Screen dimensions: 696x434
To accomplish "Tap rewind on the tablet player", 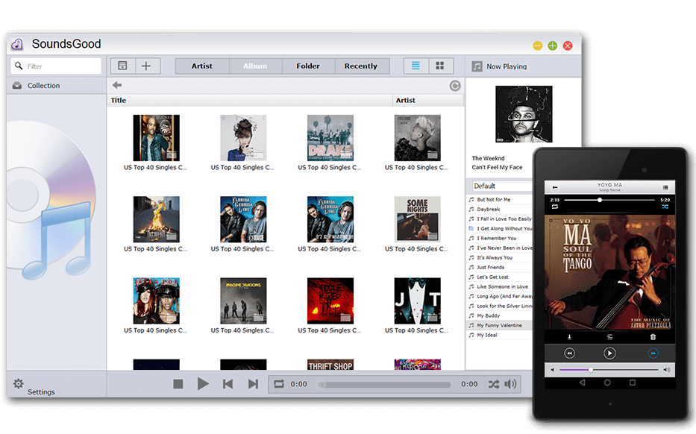I will pyautogui.click(x=569, y=353).
